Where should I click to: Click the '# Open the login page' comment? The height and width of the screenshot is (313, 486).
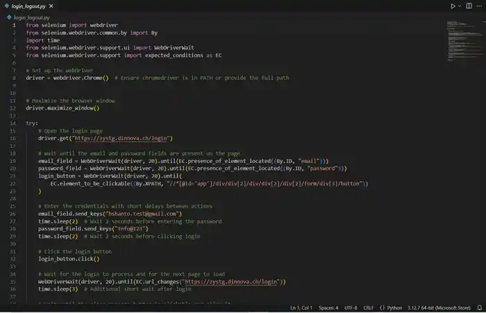[x=70, y=130]
